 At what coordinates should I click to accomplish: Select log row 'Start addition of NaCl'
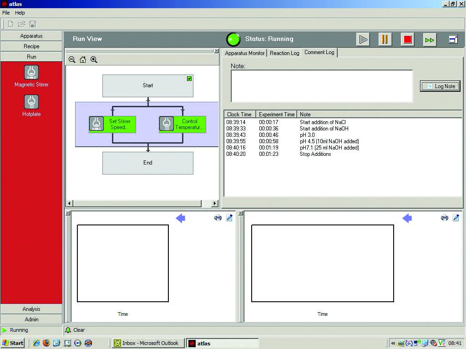coord(343,122)
